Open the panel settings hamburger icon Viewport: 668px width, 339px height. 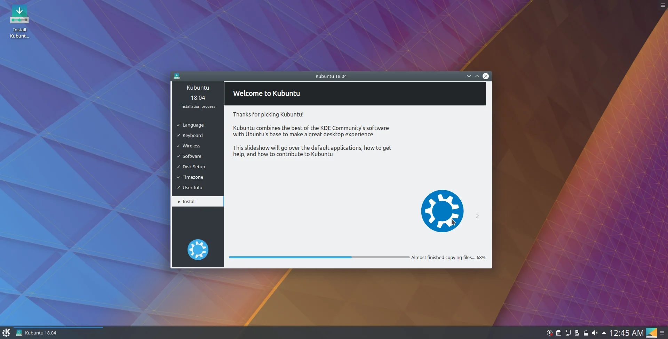pyautogui.click(x=662, y=333)
